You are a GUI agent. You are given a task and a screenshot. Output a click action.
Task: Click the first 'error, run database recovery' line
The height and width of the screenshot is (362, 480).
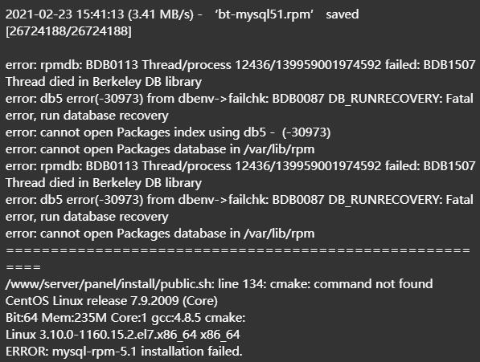click(87, 116)
